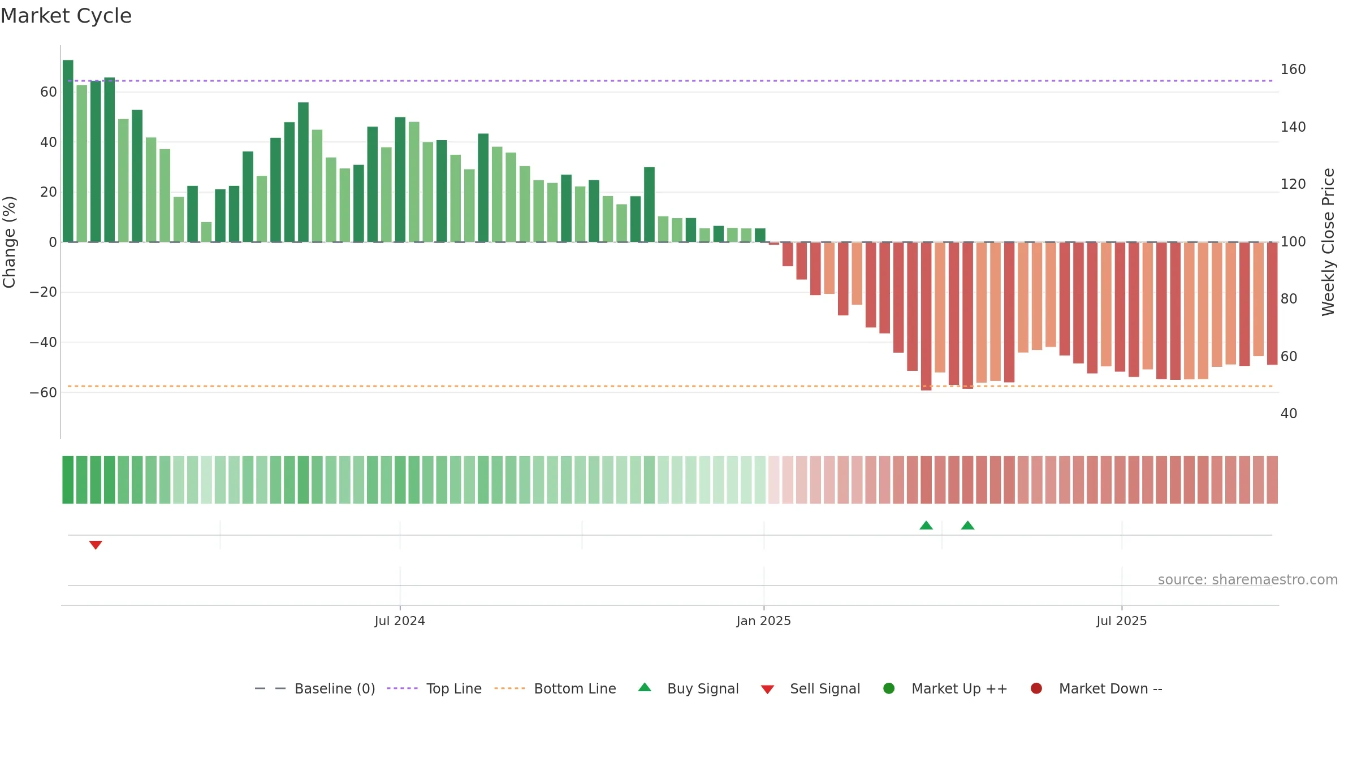Click the Weekly Close Price axis title
Viewport: 1357px width, 763px height.
point(1328,242)
